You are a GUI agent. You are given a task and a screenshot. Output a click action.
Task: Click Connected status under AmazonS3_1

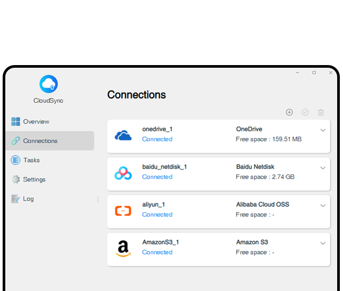point(157,252)
